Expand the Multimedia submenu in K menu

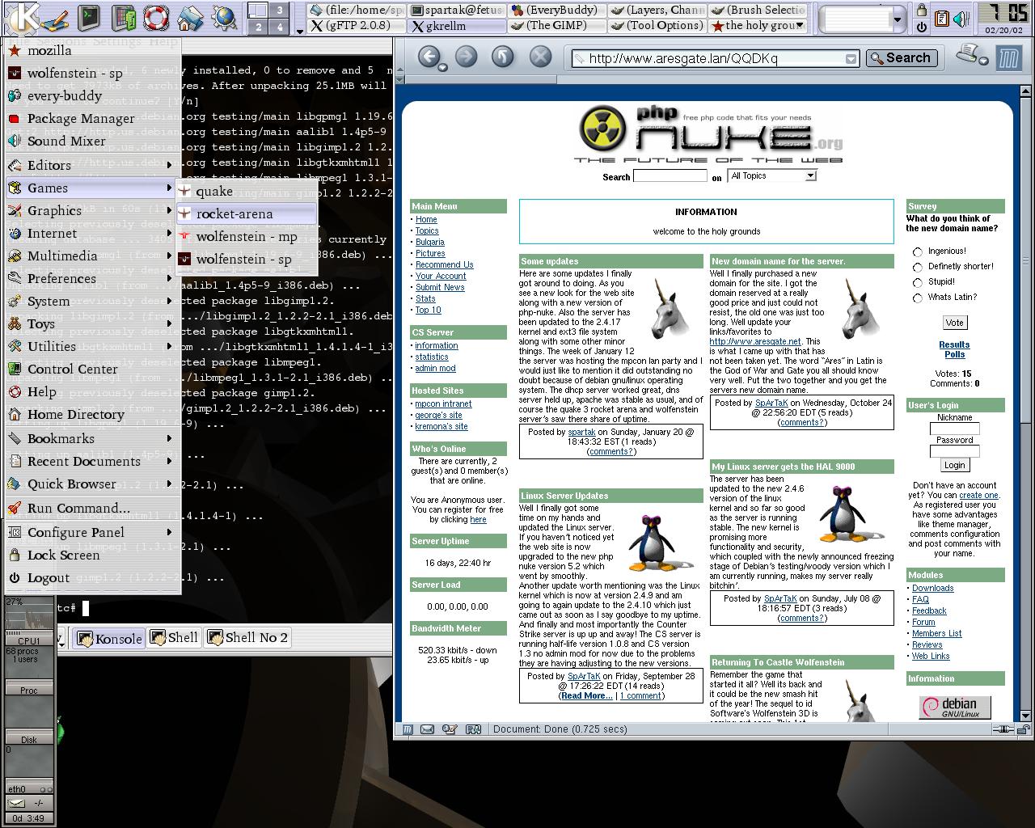pyautogui.click(x=93, y=256)
